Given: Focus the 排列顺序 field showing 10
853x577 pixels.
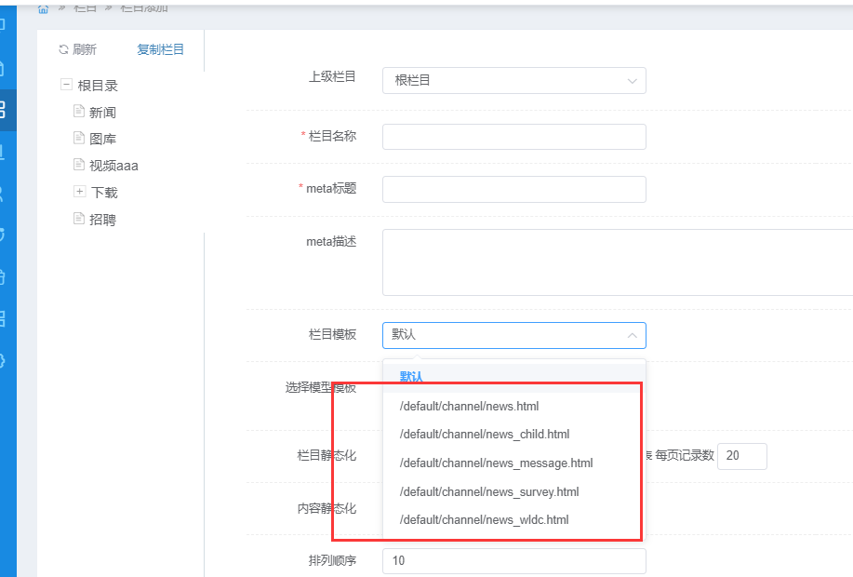Looking at the screenshot, I should click(x=514, y=560).
